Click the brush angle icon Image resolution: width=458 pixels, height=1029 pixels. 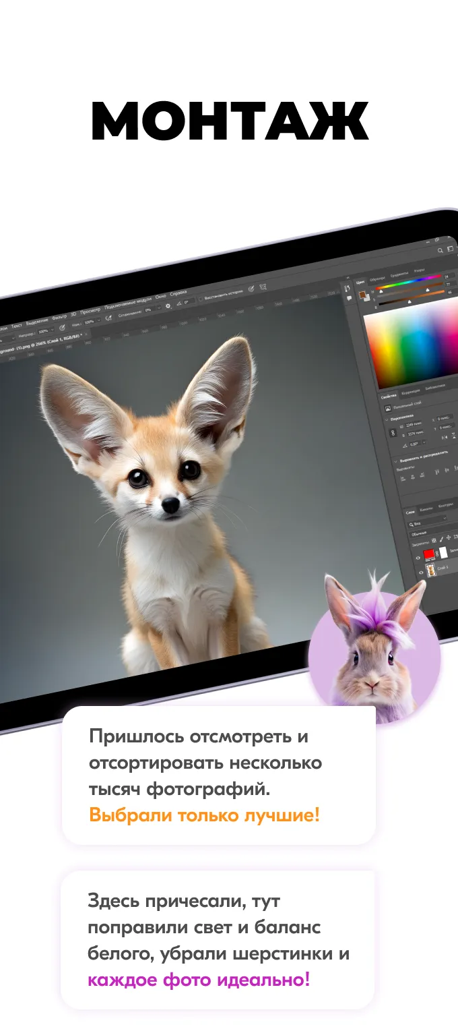178,303
